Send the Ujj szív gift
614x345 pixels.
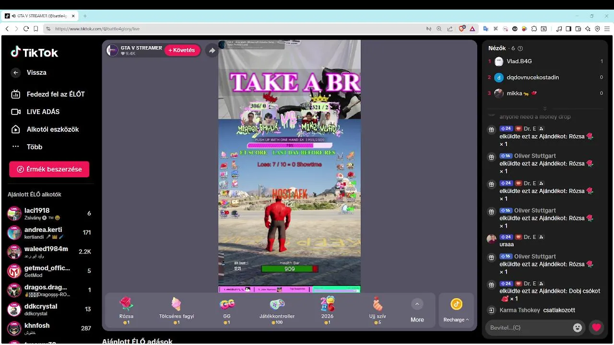tap(378, 310)
